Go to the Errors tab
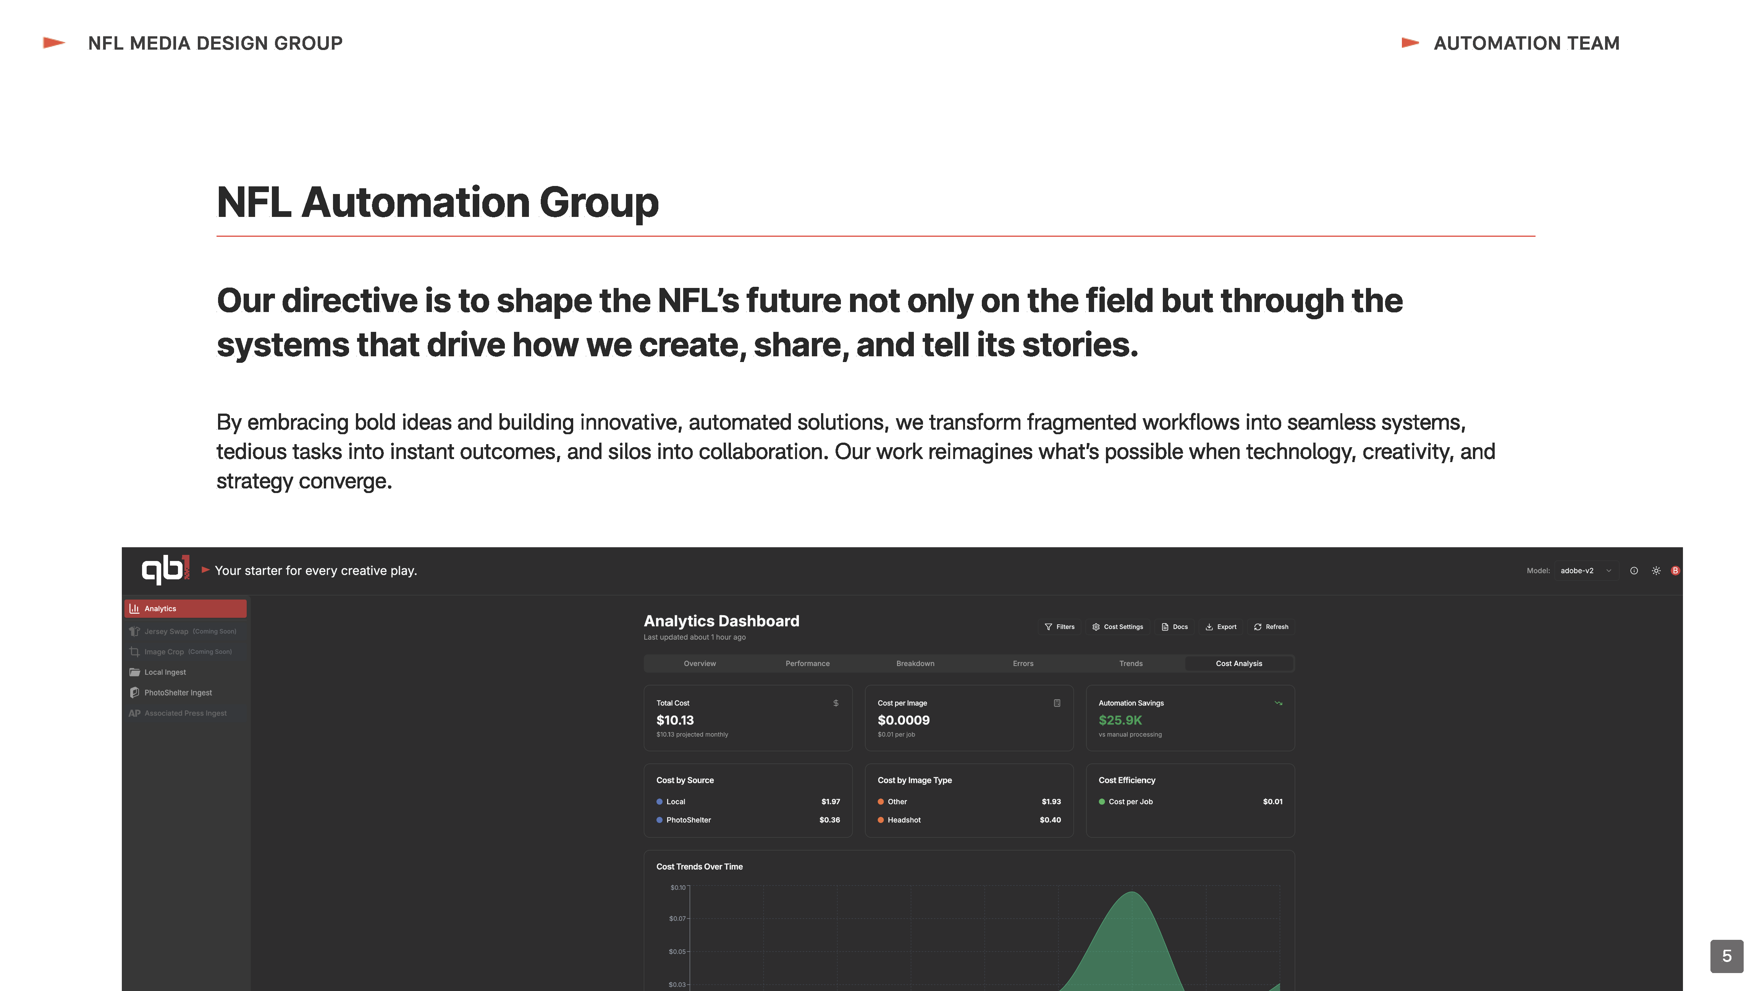The image size is (1762, 991). pos(1023,663)
